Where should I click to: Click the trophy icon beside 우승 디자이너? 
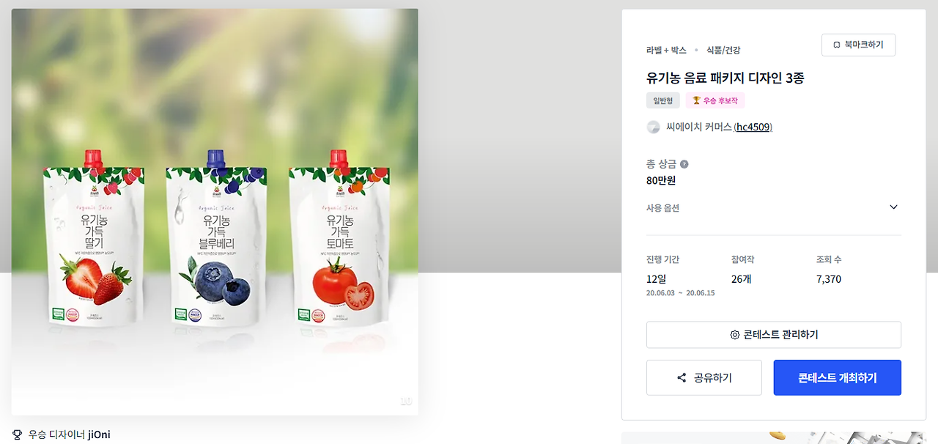tap(18, 434)
